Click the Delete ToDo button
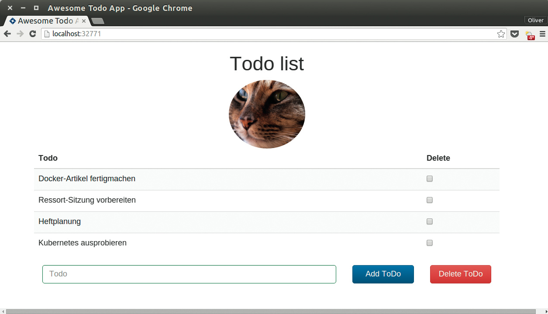The height and width of the screenshot is (314, 548). pos(461,274)
